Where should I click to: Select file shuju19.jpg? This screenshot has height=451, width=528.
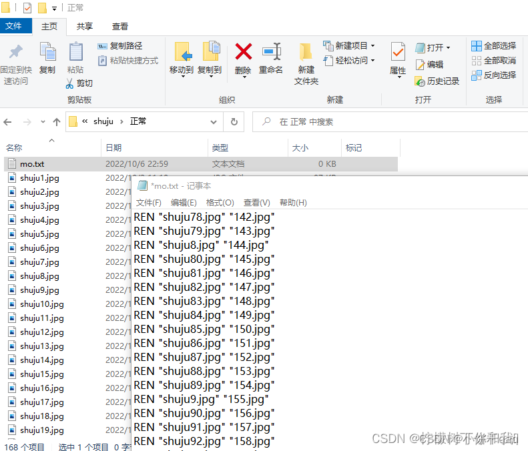[x=42, y=430]
